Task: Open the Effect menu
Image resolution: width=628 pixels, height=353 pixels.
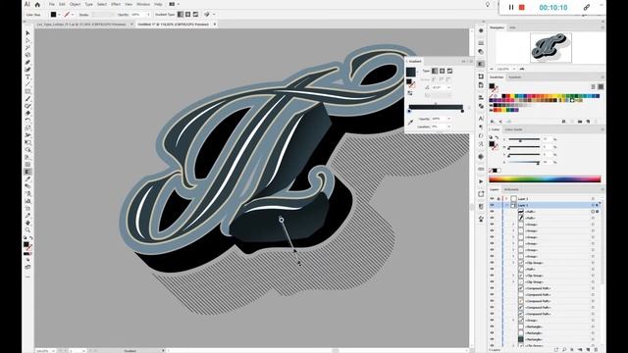Action: (x=116, y=4)
